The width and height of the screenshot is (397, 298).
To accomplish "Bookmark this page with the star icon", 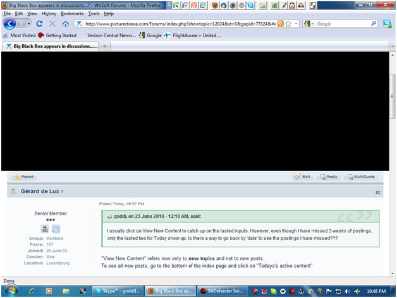I will 288,24.
